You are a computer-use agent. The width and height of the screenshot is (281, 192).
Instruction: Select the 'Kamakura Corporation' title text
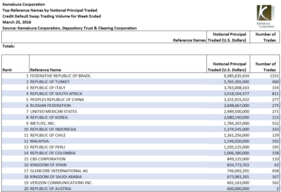[x=24, y=4]
